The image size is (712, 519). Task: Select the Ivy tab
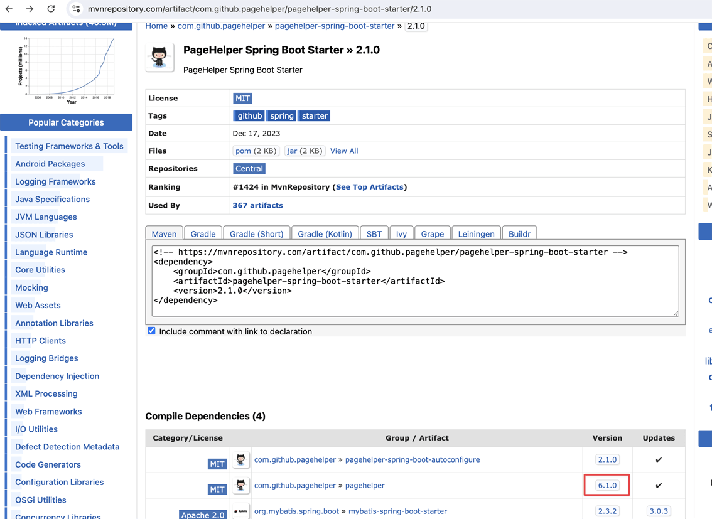click(x=402, y=233)
